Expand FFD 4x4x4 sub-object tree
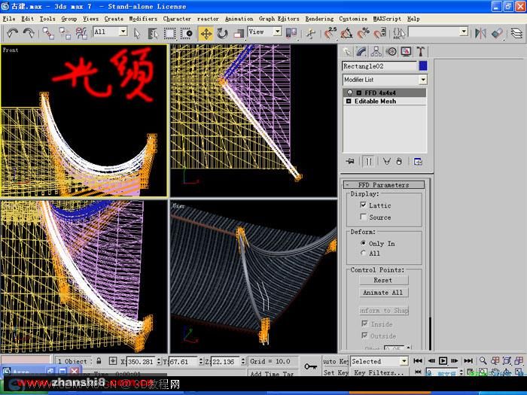The height and width of the screenshot is (395, 527). pos(358,93)
